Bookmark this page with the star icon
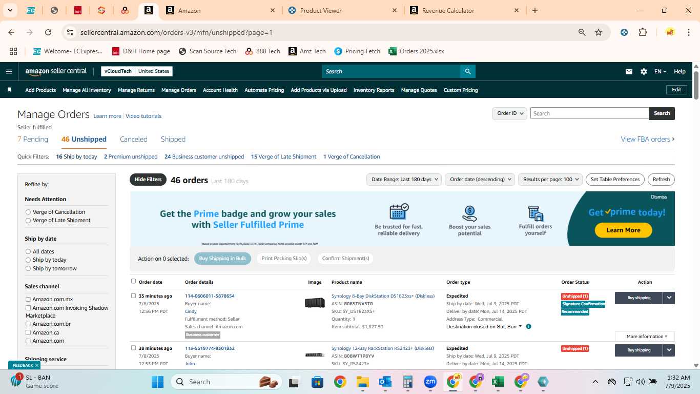This screenshot has width=700, height=394. point(599,32)
